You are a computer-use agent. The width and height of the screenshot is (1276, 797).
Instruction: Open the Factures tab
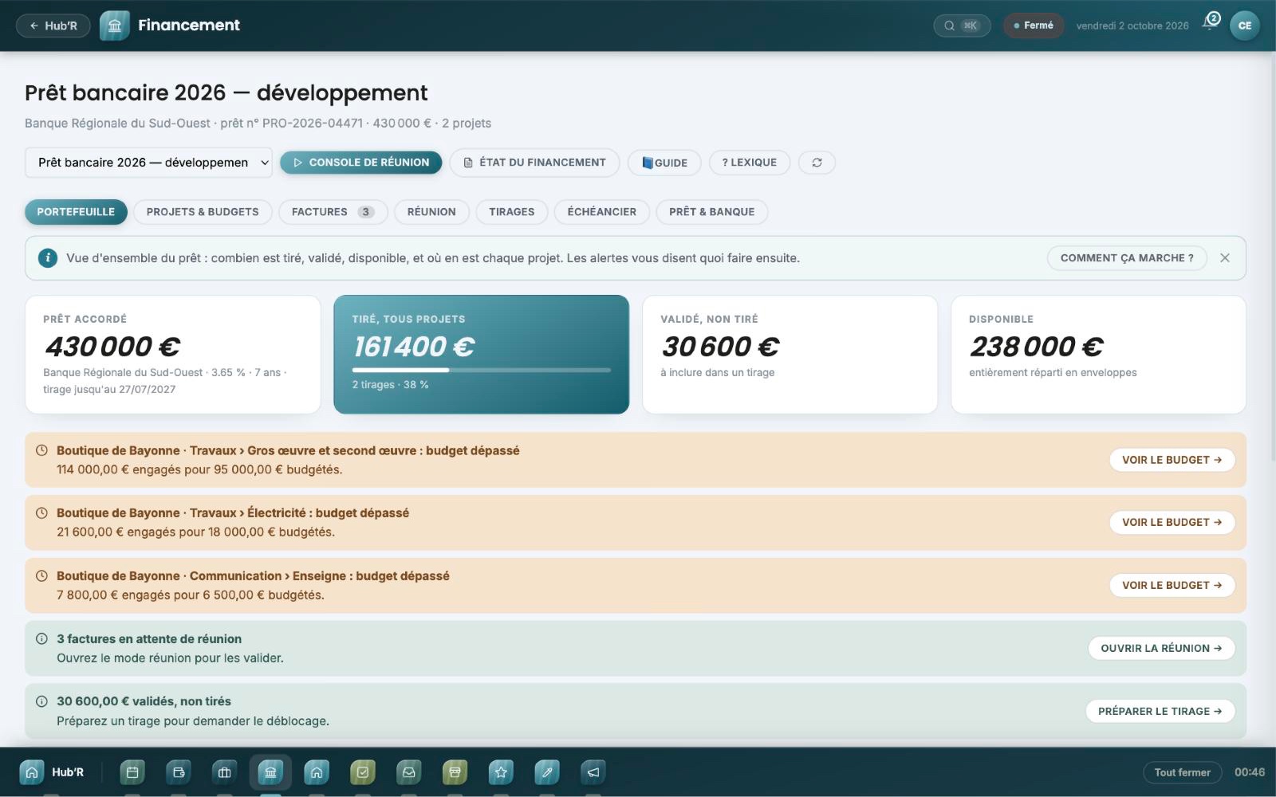click(333, 212)
